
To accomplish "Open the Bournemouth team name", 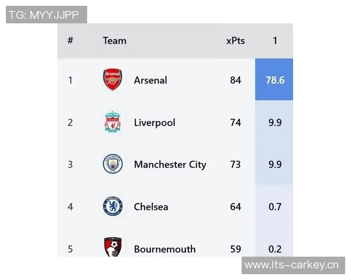I will (164, 249).
